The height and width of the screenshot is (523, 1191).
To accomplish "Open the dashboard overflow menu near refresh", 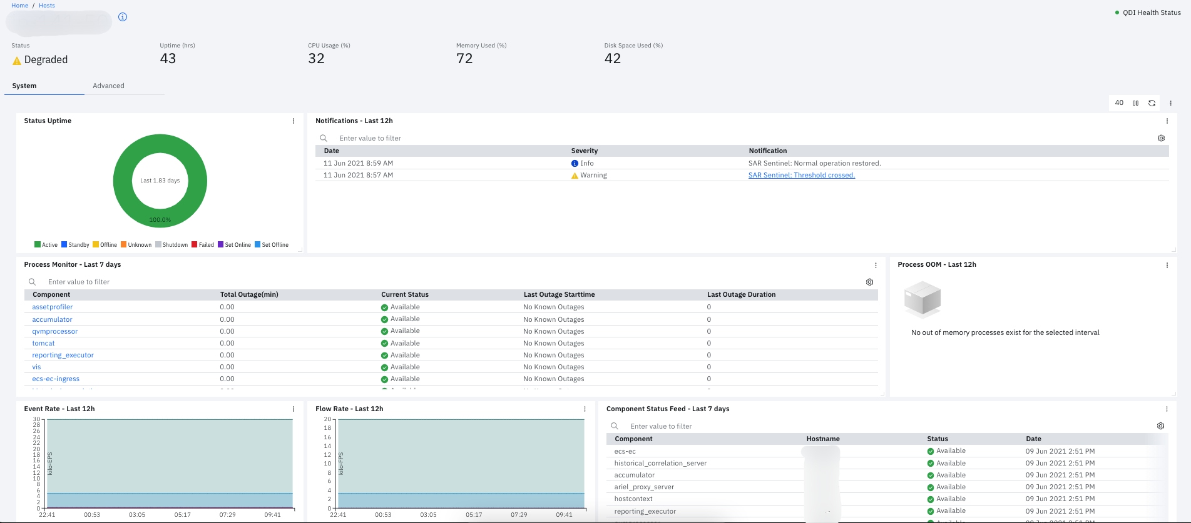I will [1170, 103].
